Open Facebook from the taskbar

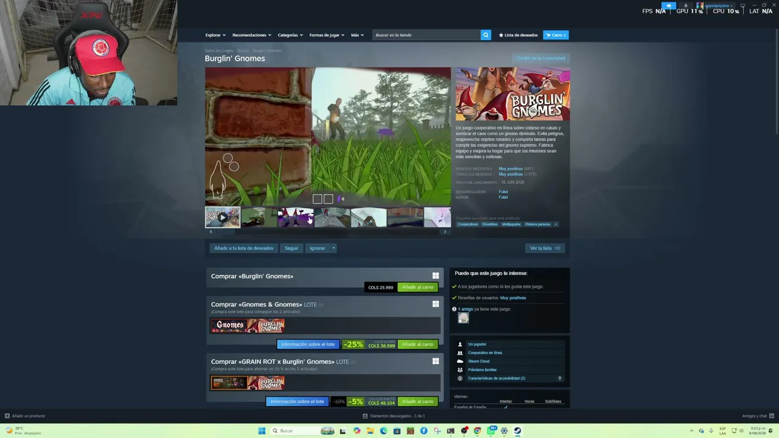point(424,431)
